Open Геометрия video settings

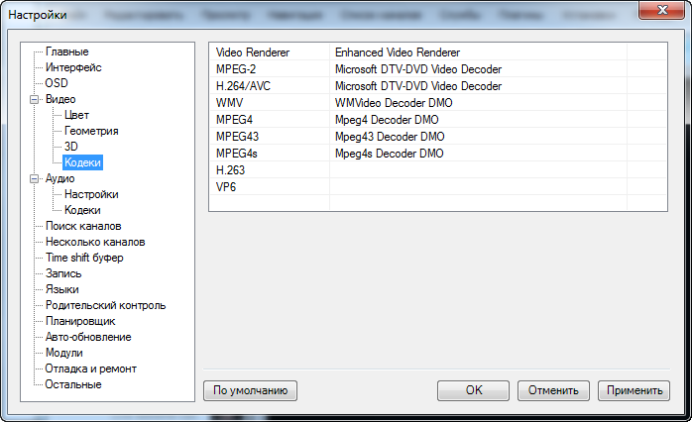click(x=91, y=131)
